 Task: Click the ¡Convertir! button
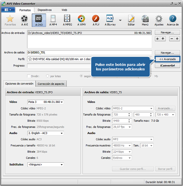pyautogui.click(x=167, y=66)
